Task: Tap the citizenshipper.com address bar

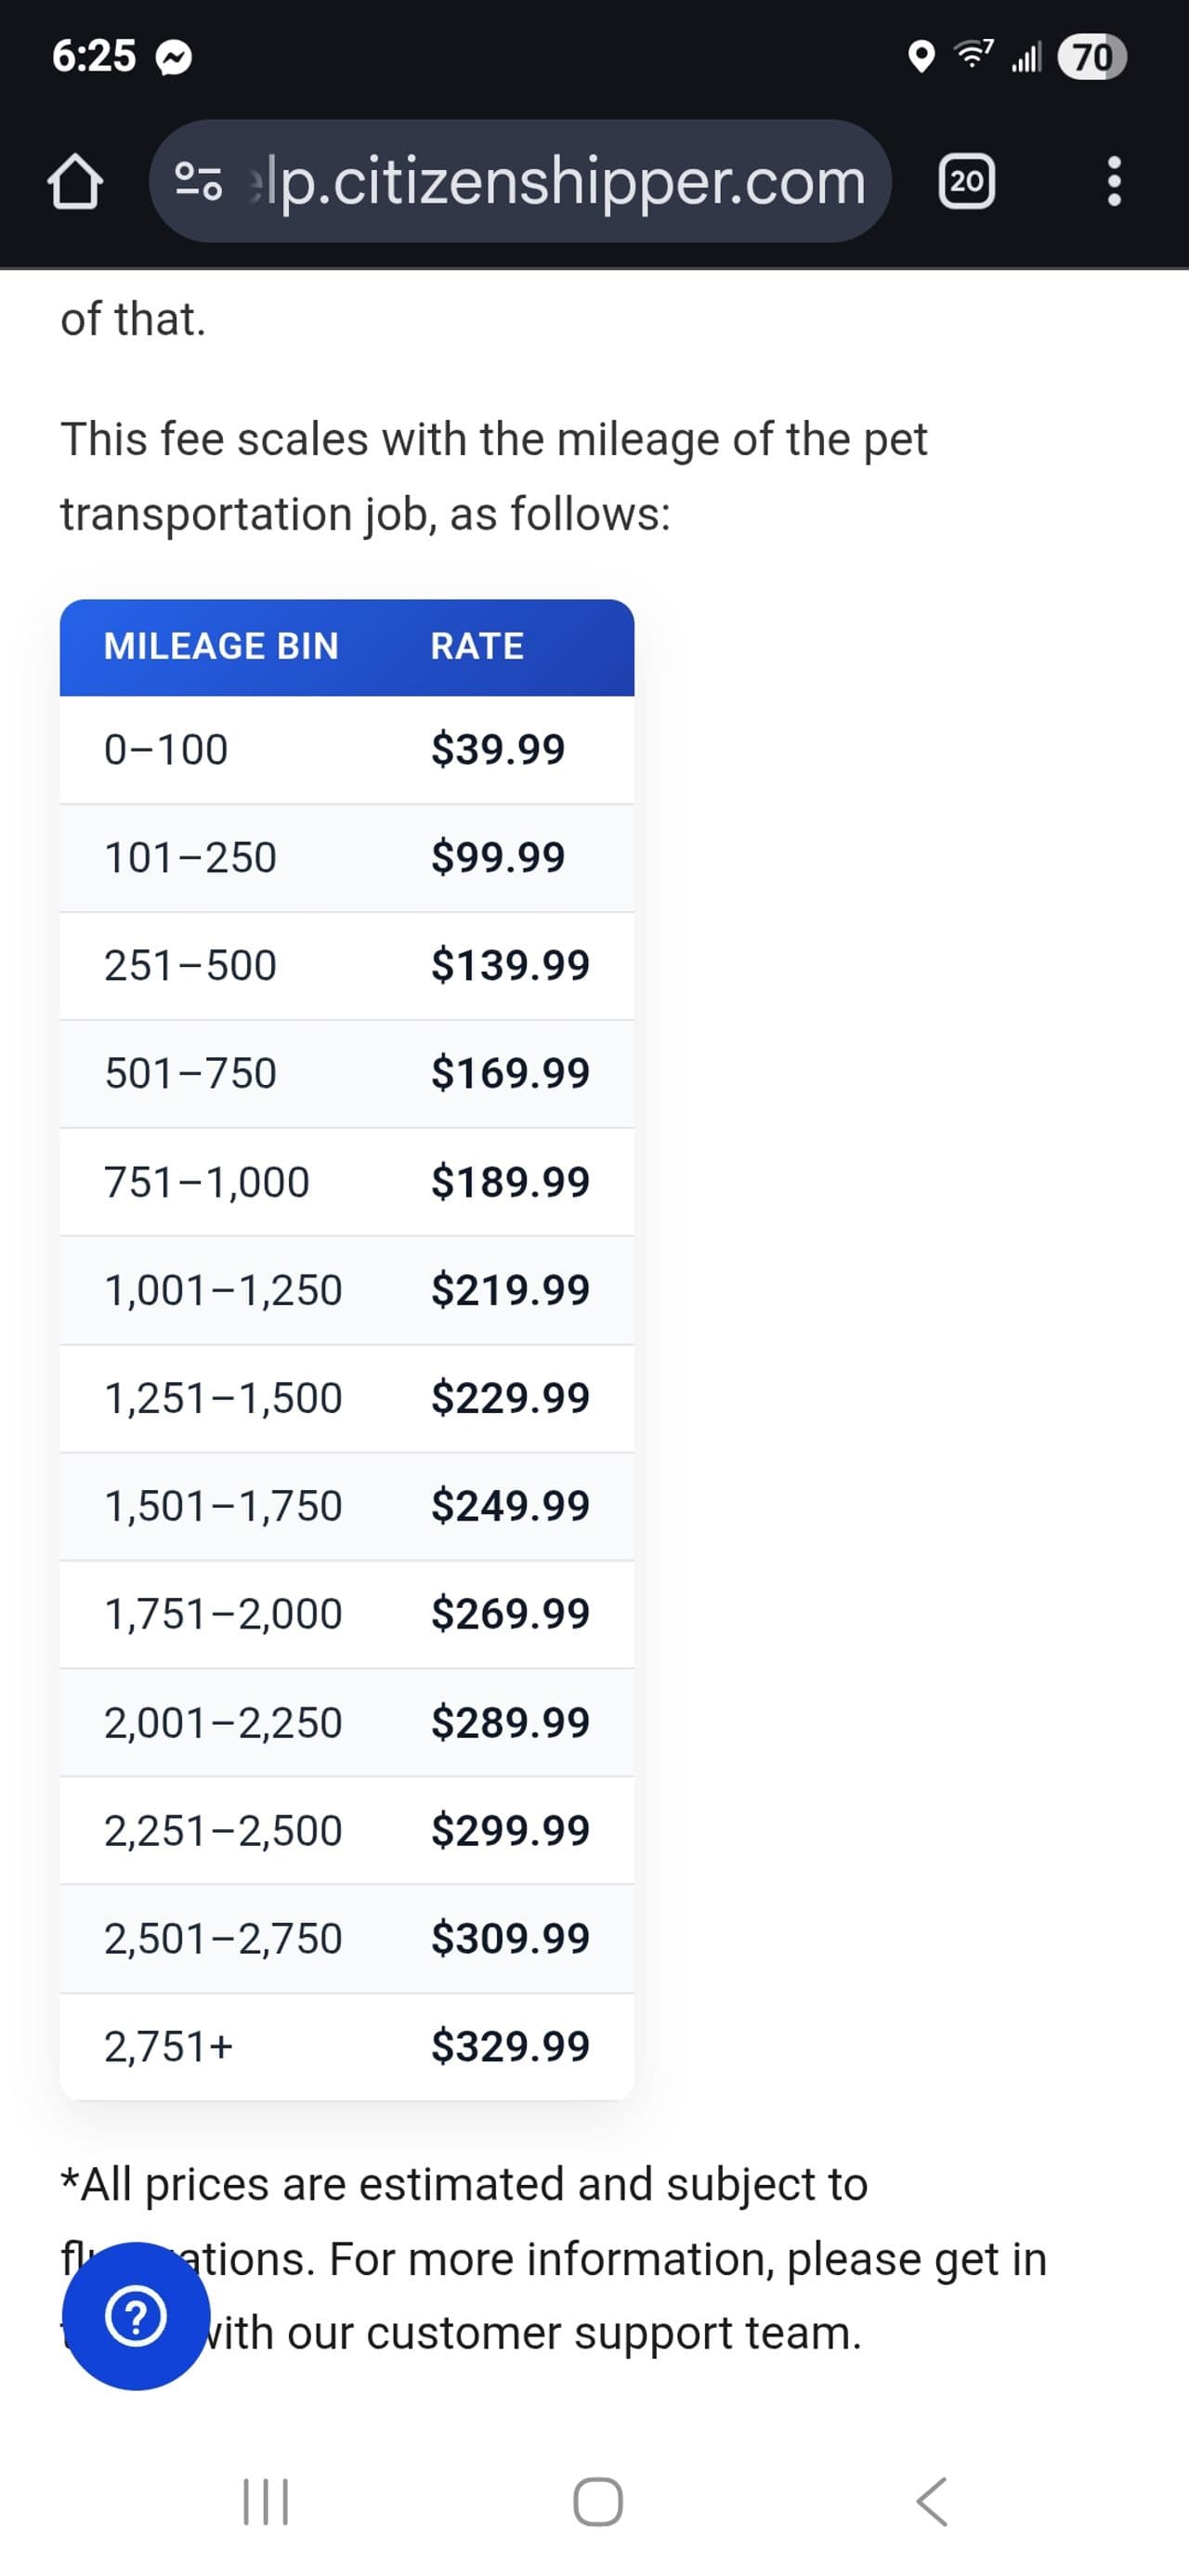Action: coord(560,182)
